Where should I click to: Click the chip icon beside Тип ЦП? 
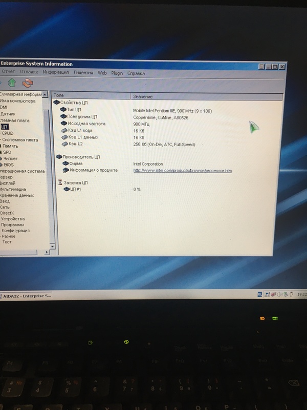coord(63,109)
